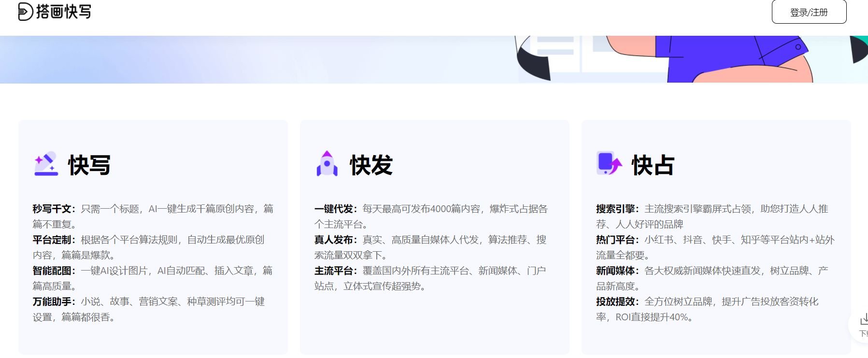The height and width of the screenshot is (358, 868).
Task: Click the 搭画快写 brand name text
Action: point(64,12)
